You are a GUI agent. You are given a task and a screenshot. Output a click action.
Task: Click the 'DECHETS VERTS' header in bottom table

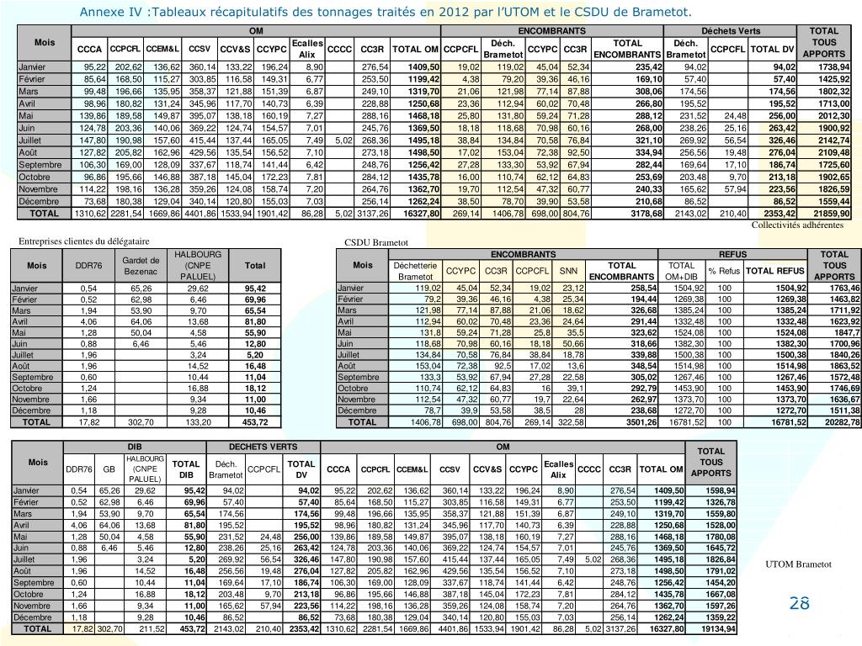(x=263, y=447)
